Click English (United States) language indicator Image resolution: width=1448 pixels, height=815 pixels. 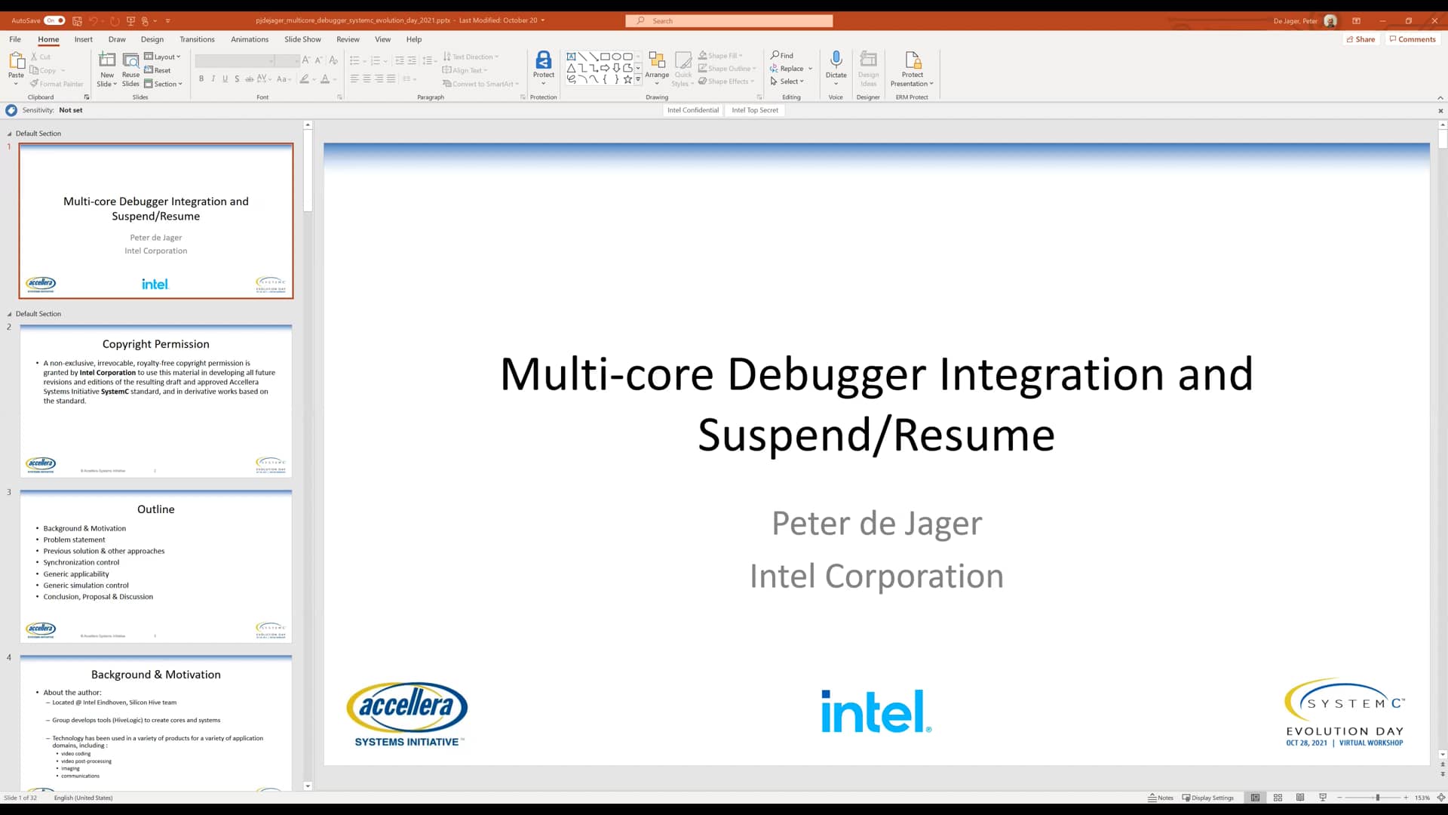(x=83, y=798)
